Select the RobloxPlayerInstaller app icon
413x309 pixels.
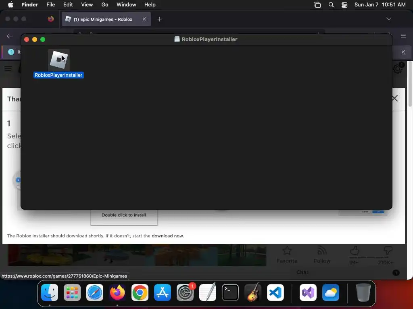click(59, 60)
